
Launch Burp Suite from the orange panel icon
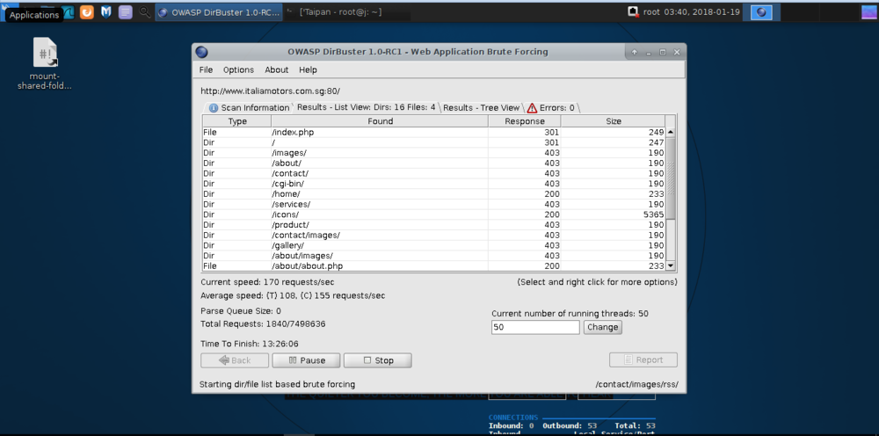pyautogui.click(x=87, y=12)
